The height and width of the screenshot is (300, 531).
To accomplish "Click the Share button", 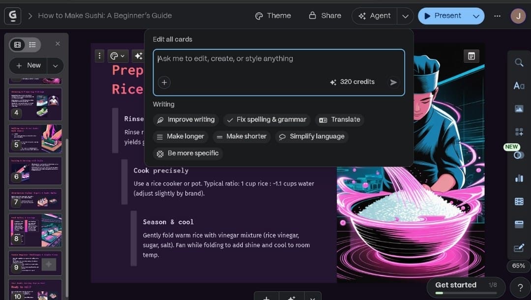I will tap(324, 15).
